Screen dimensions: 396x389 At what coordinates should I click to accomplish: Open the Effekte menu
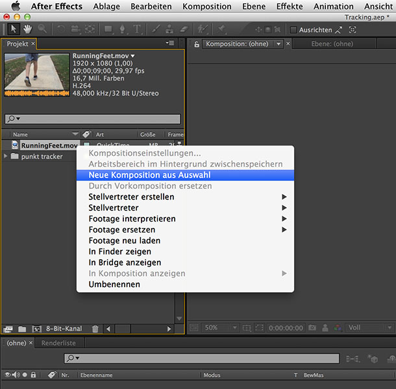pos(290,6)
